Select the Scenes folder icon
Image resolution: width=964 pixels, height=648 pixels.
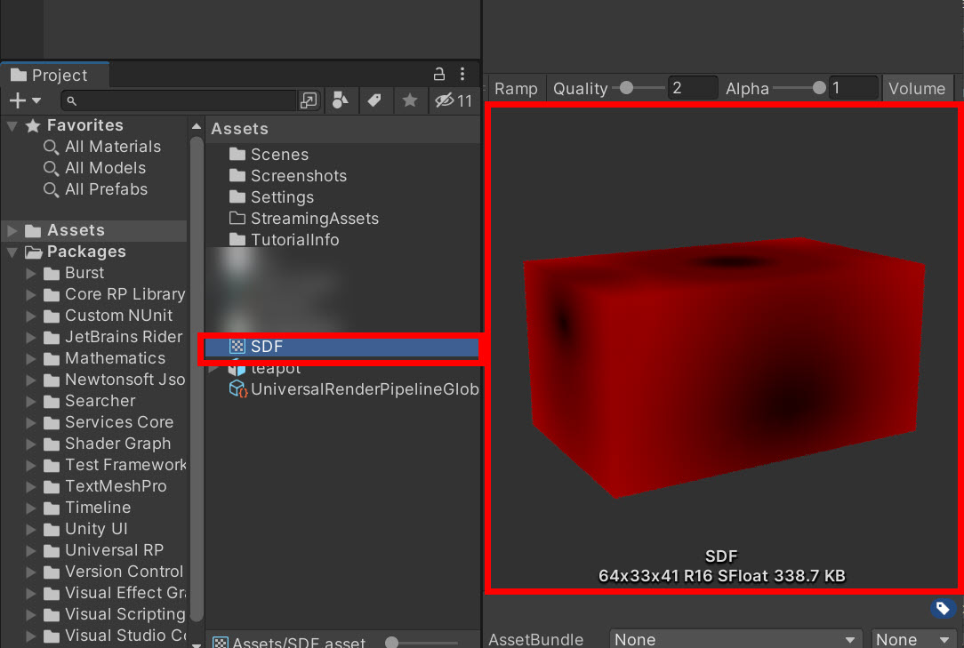(237, 155)
